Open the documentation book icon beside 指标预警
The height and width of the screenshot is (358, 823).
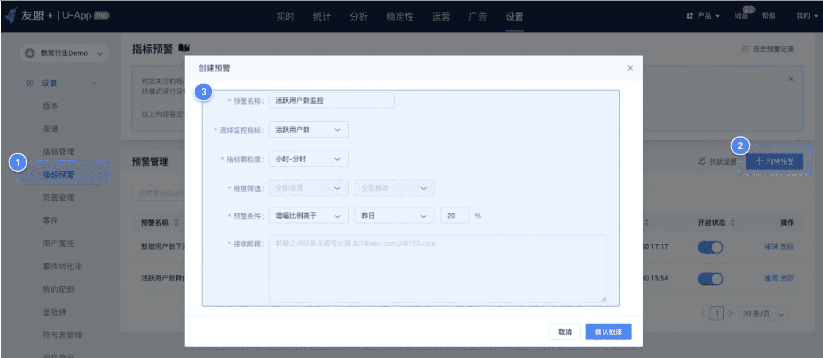click(x=184, y=48)
